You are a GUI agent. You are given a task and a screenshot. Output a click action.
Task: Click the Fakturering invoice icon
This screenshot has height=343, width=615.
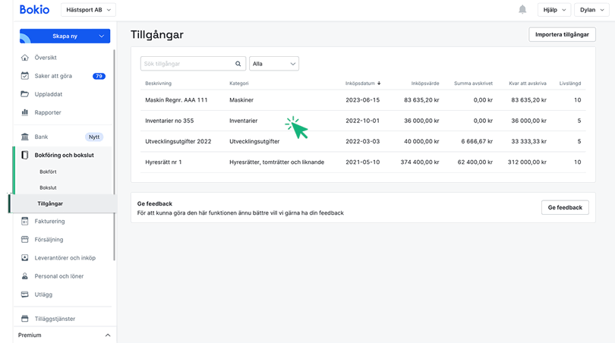(x=25, y=222)
